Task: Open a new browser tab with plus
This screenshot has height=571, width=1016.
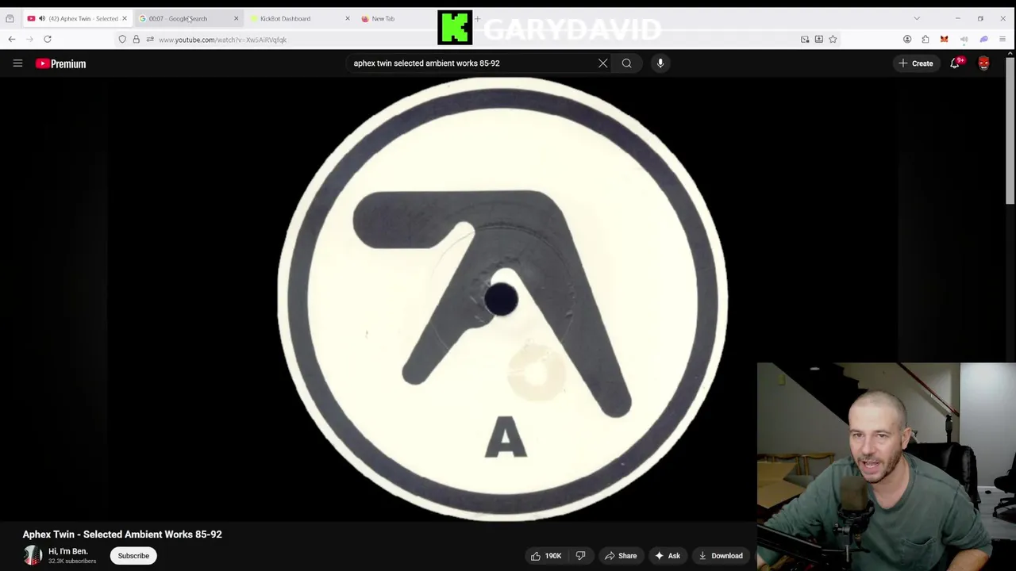Action: tap(478, 18)
